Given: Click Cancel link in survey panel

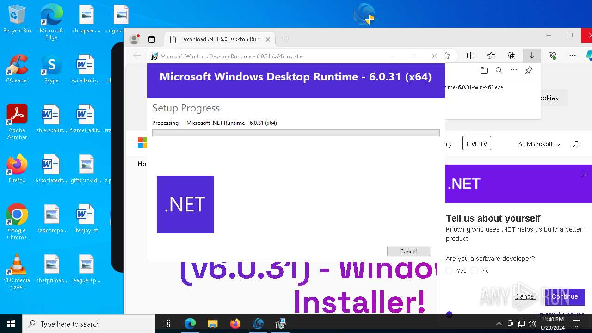Looking at the screenshot, I should [525, 296].
